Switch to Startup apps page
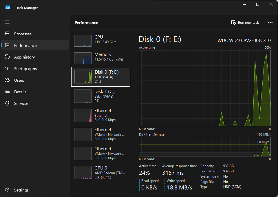Image resolution: width=278 pixels, height=197 pixels. (x=35, y=69)
